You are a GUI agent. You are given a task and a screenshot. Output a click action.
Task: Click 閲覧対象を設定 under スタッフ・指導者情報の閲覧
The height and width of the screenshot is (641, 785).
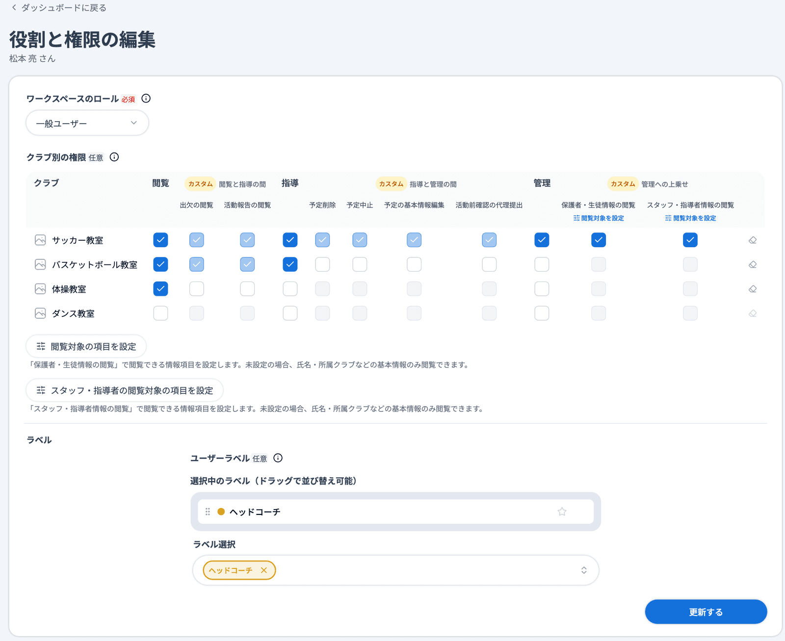click(x=690, y=218)
